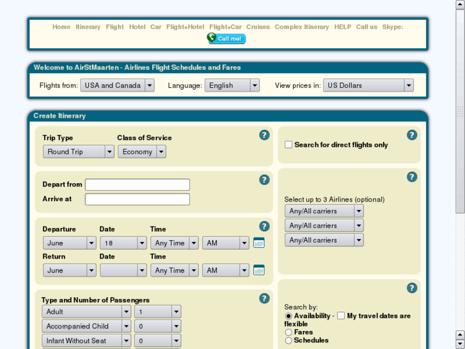465x349 pixels.
Task: Select the Fares search option
Action: point(288,332)
